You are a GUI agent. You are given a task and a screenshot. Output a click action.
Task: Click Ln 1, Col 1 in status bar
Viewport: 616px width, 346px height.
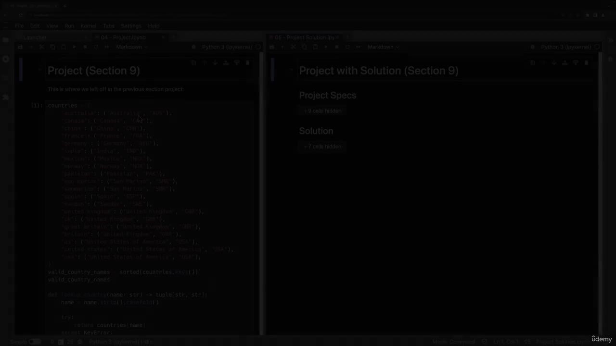[505, 342]
